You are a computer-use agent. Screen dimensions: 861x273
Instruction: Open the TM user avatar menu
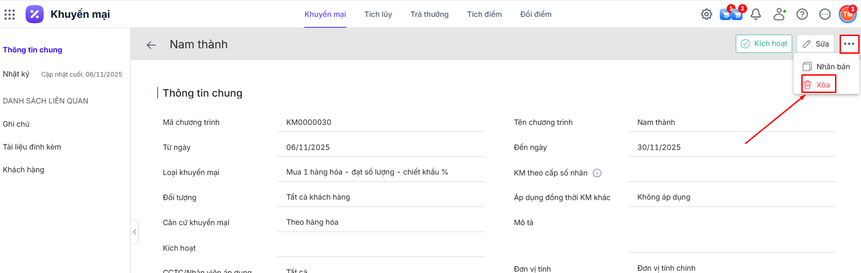coord(847,15)
